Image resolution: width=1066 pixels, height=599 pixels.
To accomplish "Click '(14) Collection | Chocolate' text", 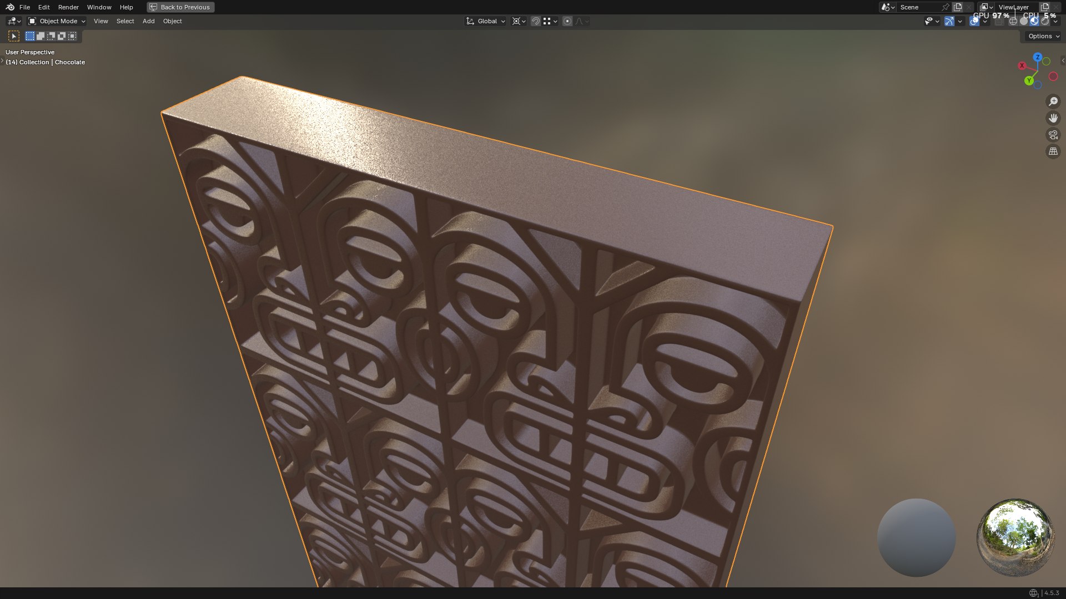I will pos(46,62).
